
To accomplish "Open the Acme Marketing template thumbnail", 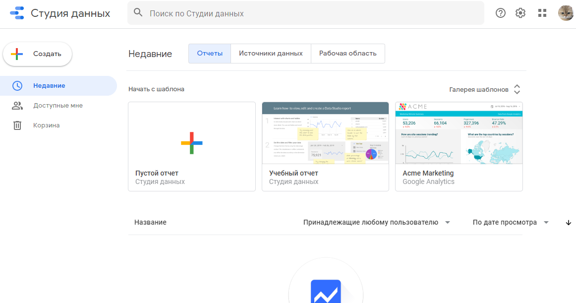I will (459, 133).
